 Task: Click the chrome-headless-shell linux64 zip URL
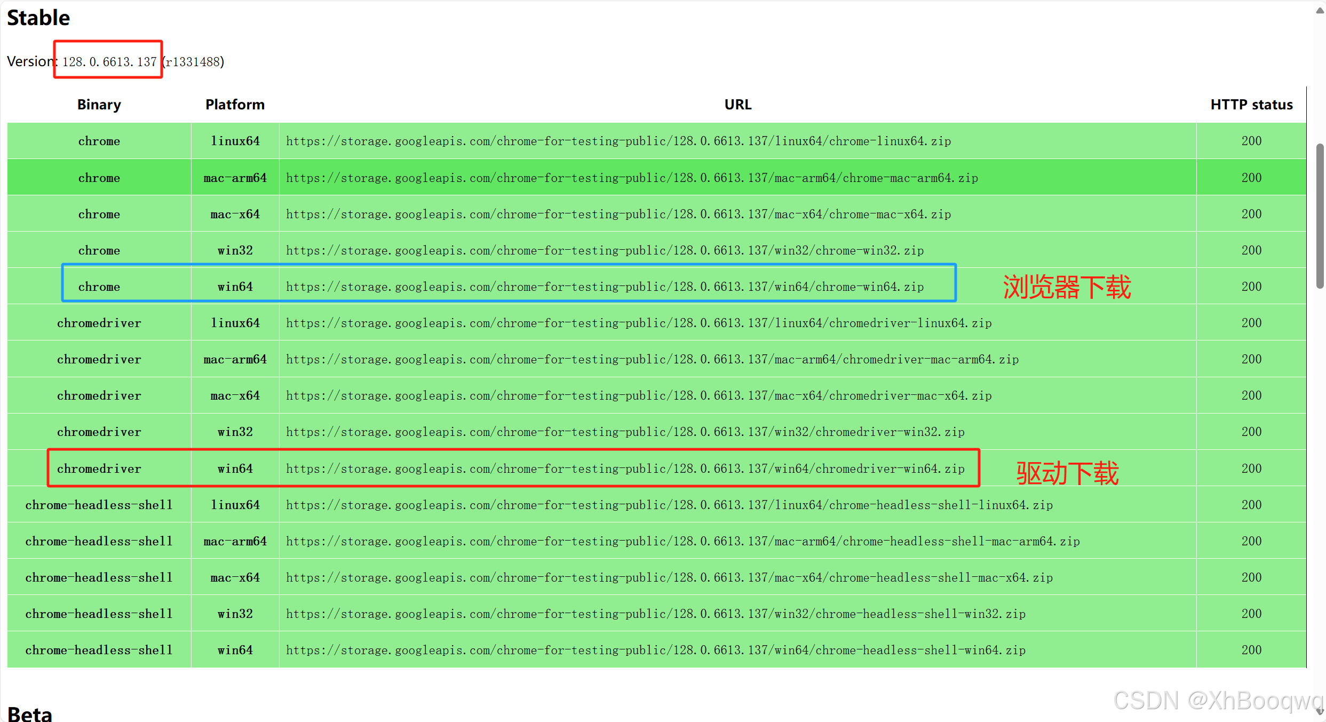[669, 505]
